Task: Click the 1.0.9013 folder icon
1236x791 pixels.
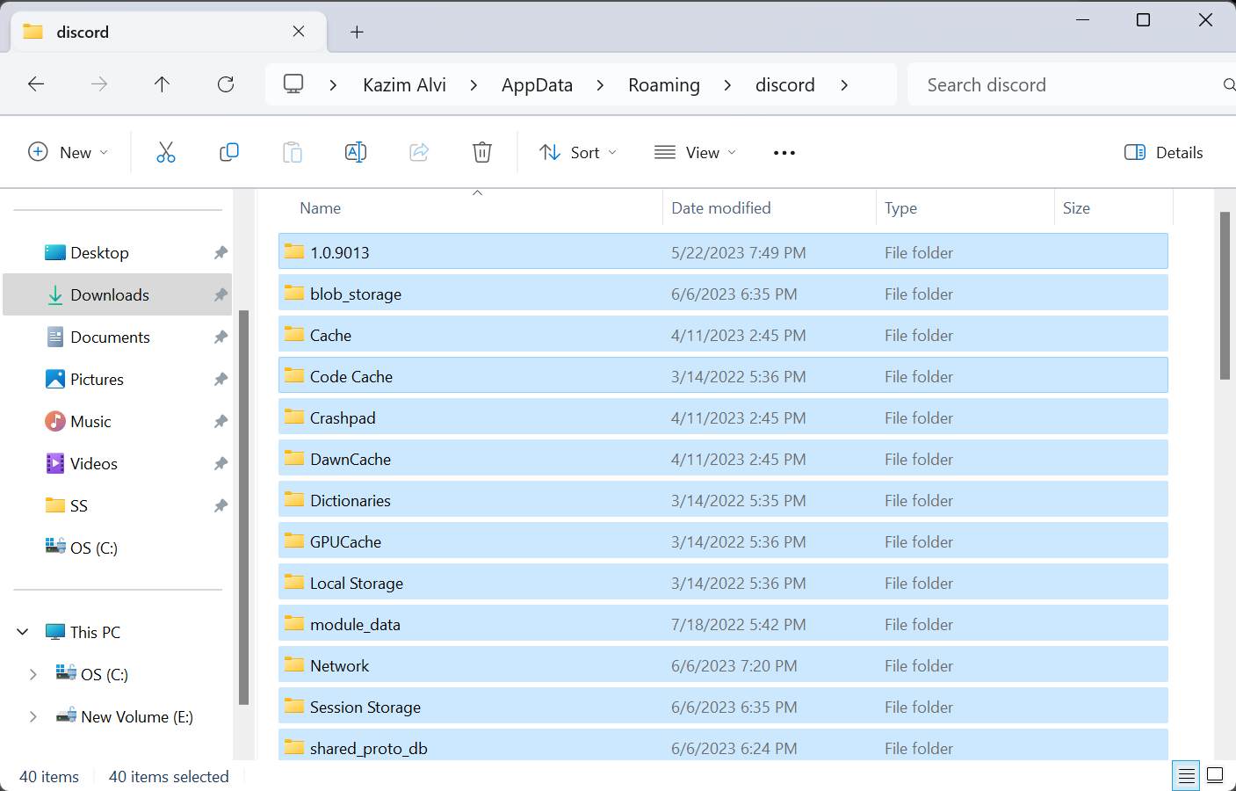Action: pos(293,251)
